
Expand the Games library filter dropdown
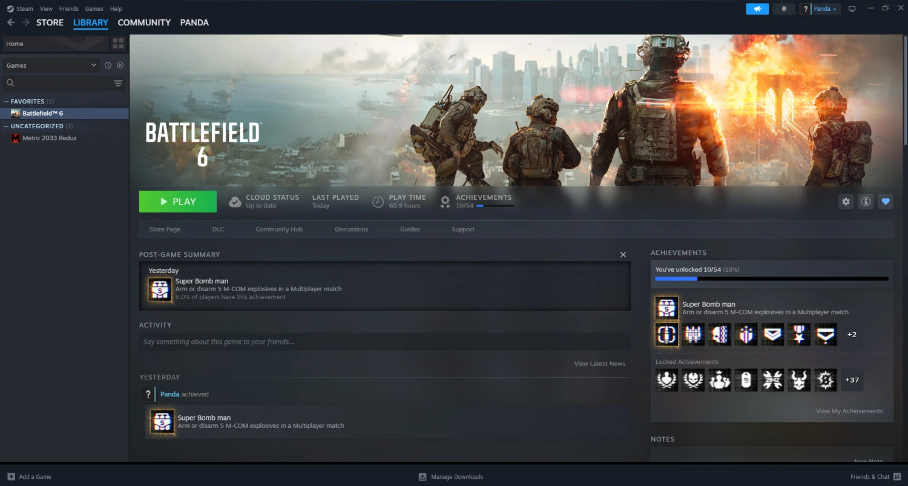[51, 65]
